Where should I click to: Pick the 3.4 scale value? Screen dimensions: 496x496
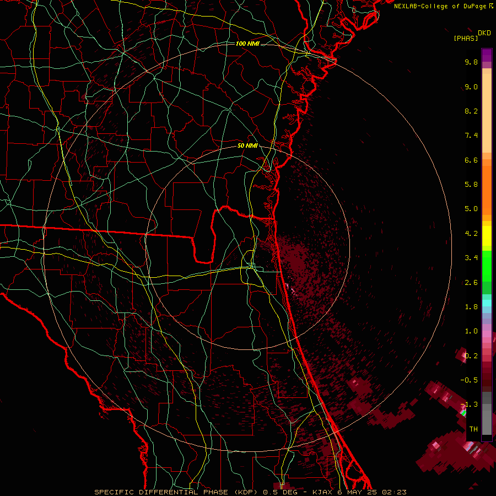click(471, 258)
